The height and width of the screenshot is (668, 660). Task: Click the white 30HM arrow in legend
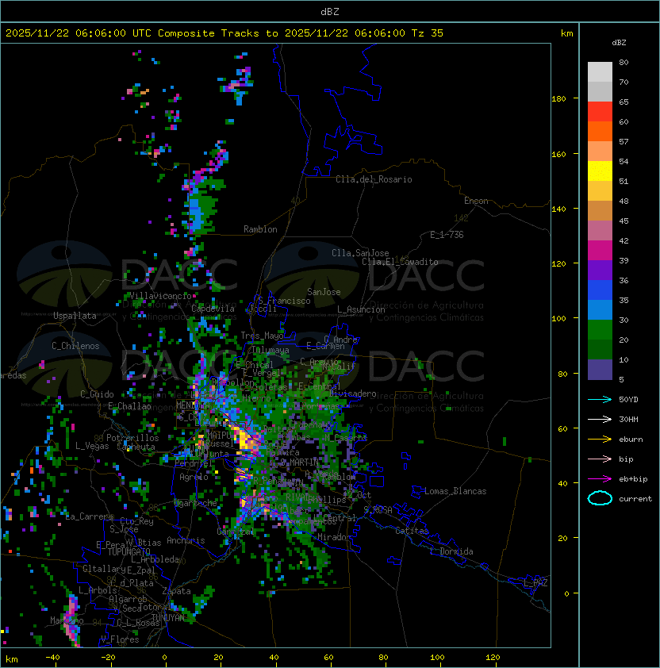point(600,419)
